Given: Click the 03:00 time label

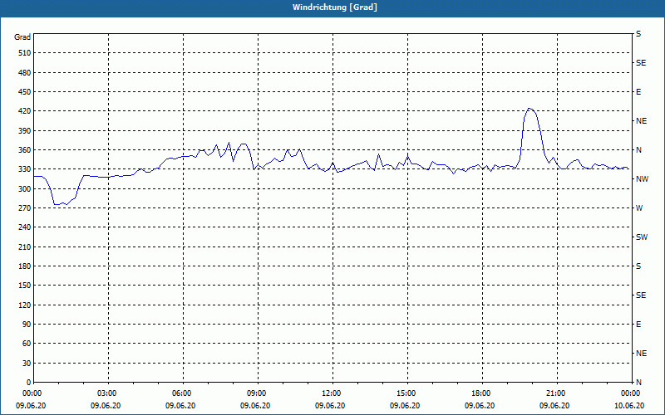Looking at the screenshot, I should [109, 393].
